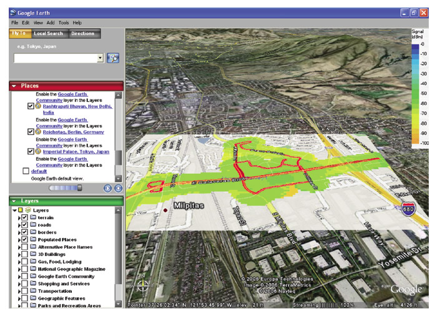Click the Transportation folder icon
This screenshot has height=316, width=437.
click(x=33, y=290)
